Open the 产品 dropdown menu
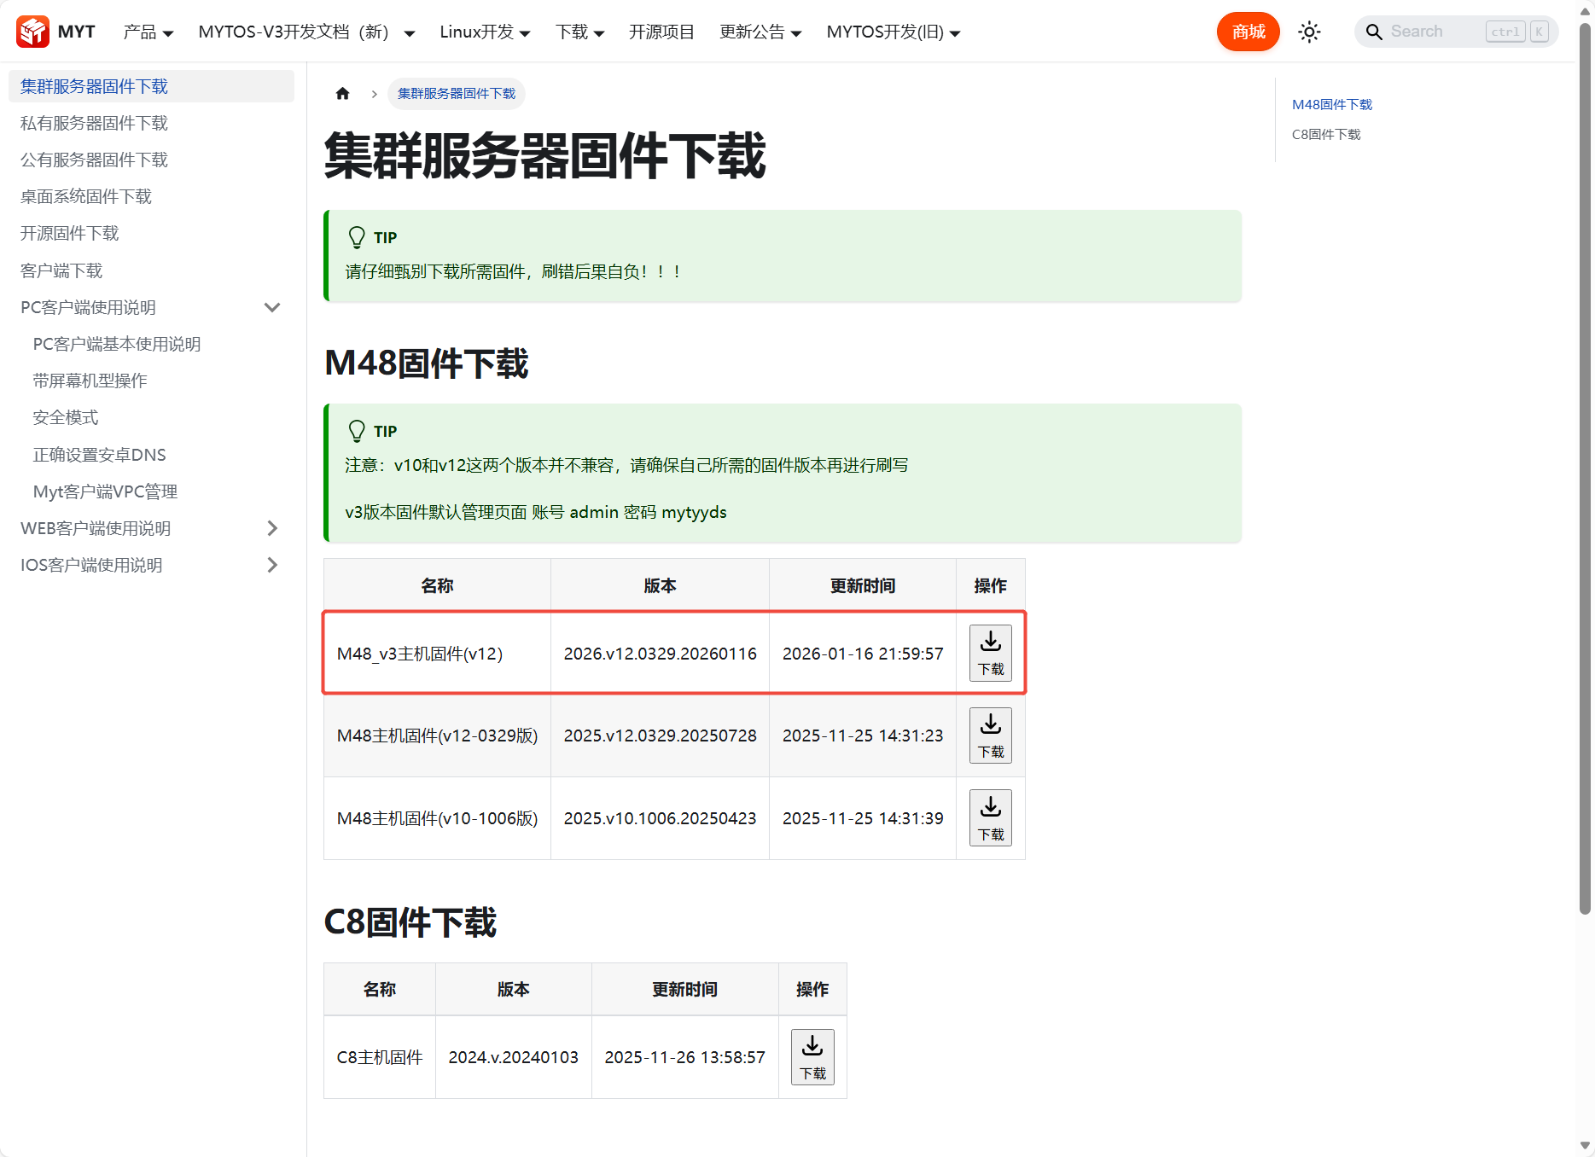This screenshot has height=1157, width=1595. pyautogui.click(x=148, y=32)
